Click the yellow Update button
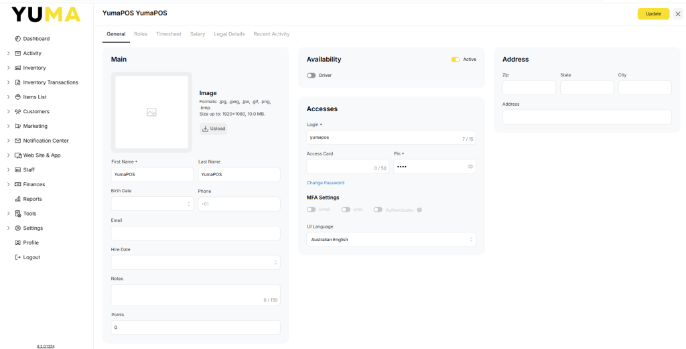 click(x=653, y=13)
